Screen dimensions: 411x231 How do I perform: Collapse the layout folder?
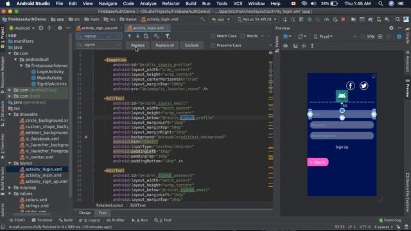(10, 163)
